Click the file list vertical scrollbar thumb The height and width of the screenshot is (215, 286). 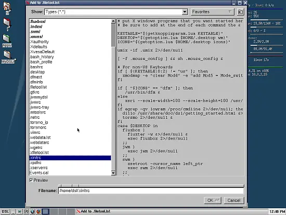[x=113, y=35]
